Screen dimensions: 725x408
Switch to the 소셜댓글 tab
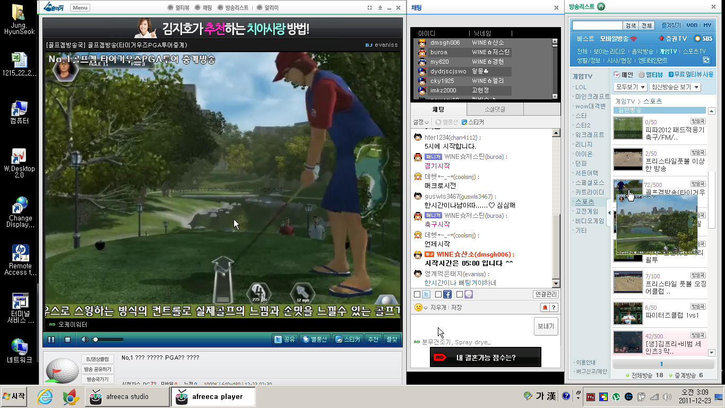[495, 109]
